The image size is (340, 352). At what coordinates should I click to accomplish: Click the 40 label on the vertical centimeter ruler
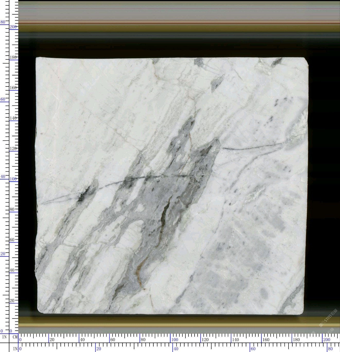12,270
